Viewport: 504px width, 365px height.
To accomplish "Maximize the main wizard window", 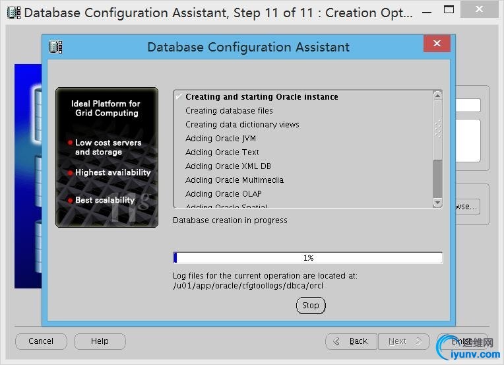I will pyautogui.click(x=449, y=10).
